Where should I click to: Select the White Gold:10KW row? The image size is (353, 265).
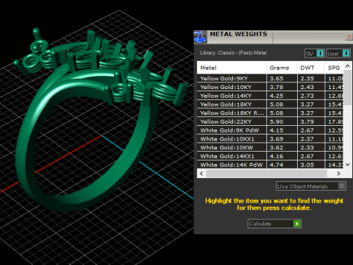[270, 147]
